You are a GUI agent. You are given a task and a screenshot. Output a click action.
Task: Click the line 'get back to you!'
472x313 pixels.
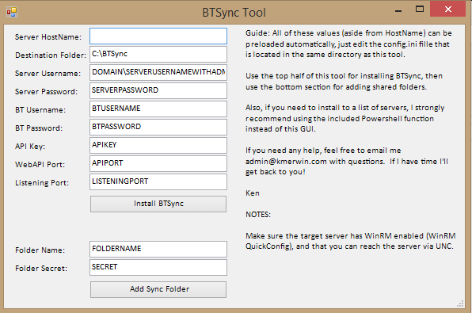coord(276,172)
